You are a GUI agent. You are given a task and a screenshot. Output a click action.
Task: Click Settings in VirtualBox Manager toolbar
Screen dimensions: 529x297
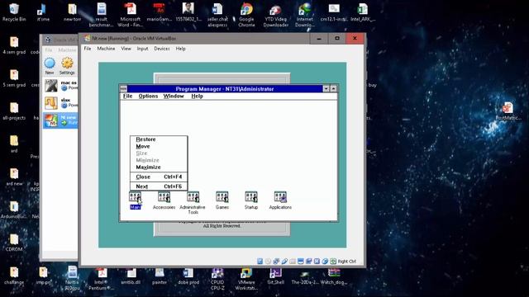pyautogui.click(x=67, y=66)
